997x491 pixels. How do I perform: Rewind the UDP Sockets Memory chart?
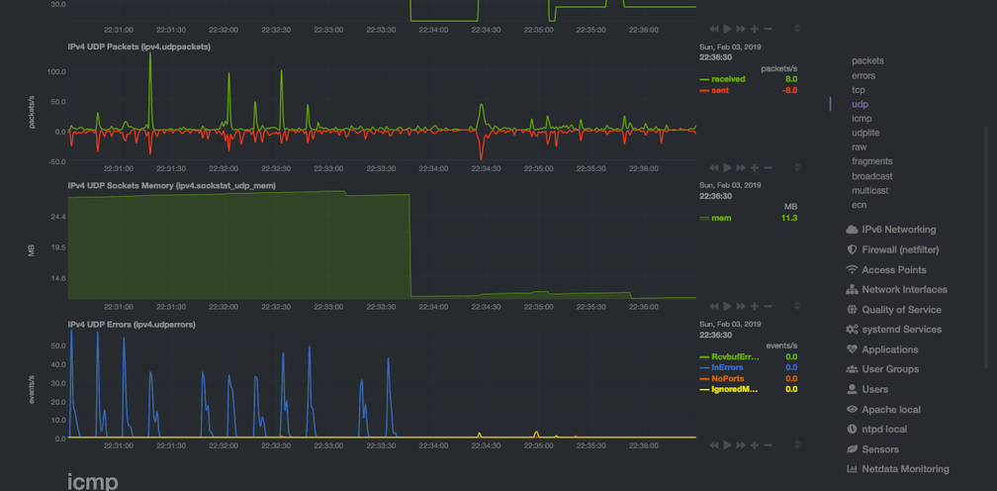pyautogui.click(x=714, y=307)
